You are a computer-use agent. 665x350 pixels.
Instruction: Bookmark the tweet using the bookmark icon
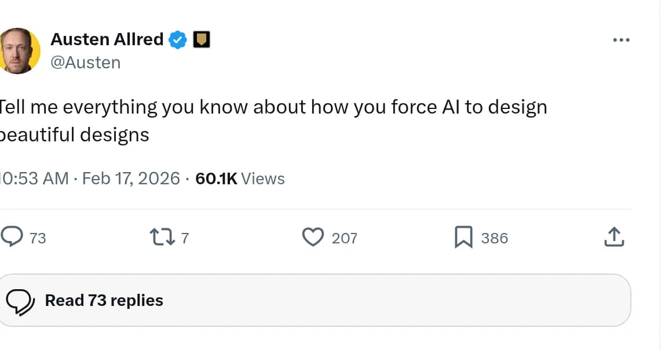tap(465, 237)
